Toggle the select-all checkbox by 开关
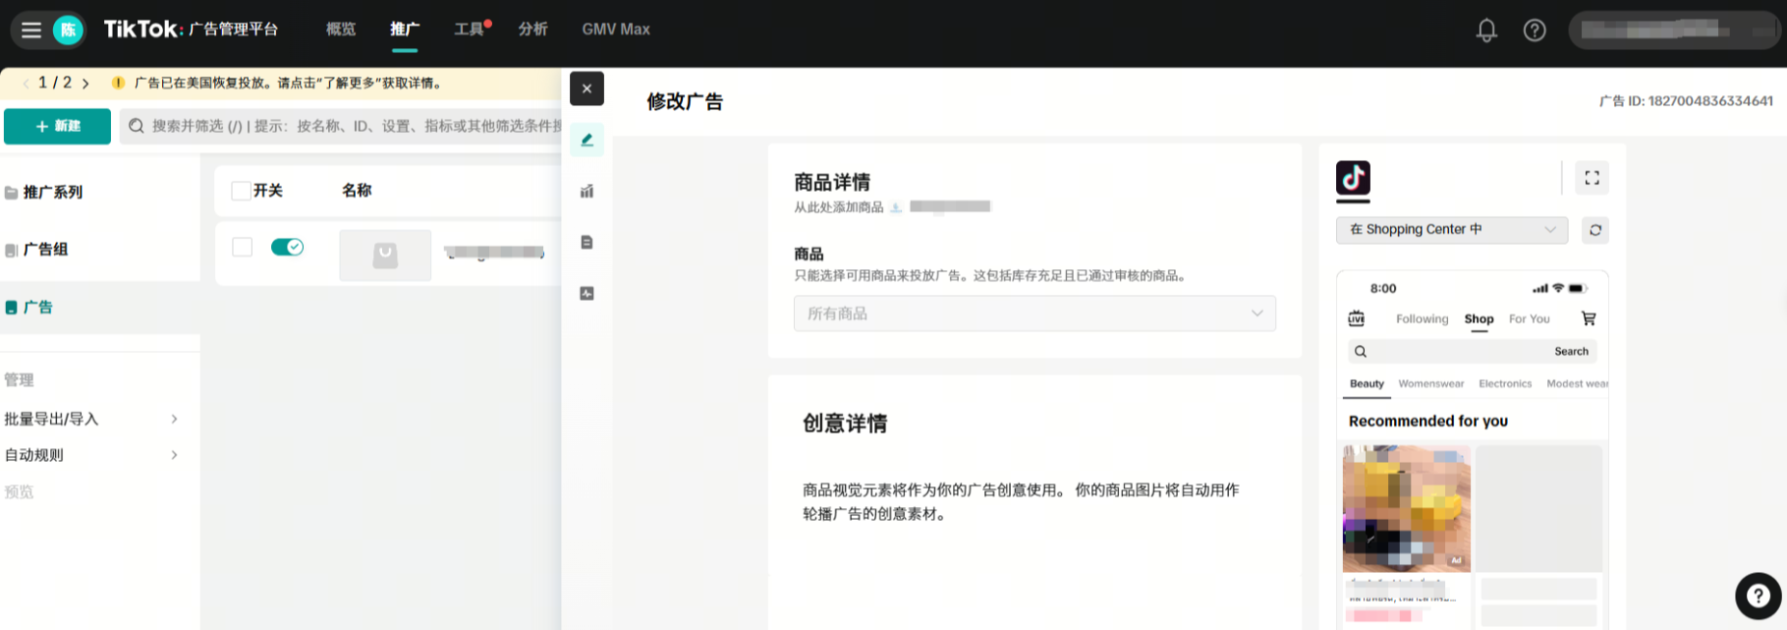The width and height of the screenshot is (1787, 630). pos(241,191)
